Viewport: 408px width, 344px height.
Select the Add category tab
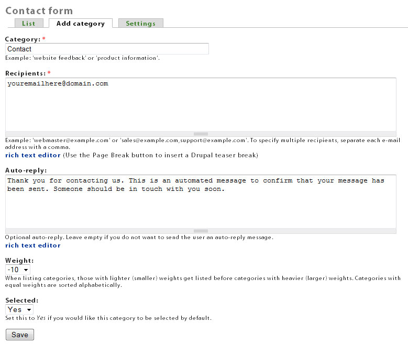point(80,23)
